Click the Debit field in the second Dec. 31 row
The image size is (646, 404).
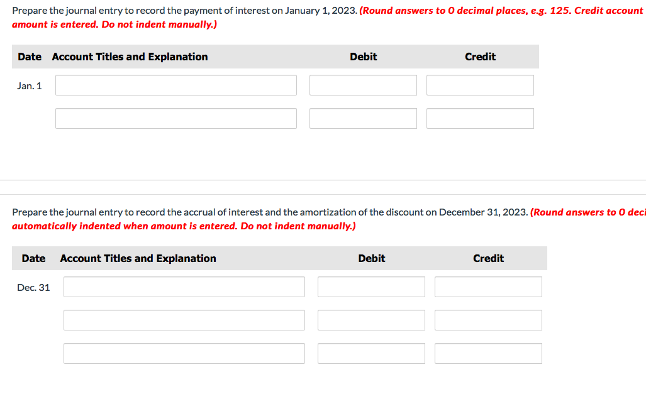point(371,320)
